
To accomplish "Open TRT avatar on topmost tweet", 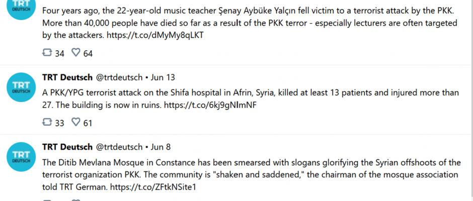I will 21,8.
